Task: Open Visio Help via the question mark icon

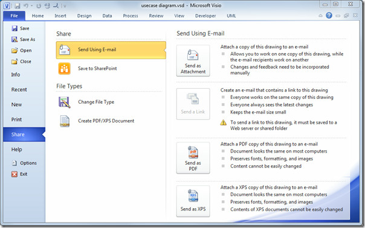Action: [x=329, y=16]
